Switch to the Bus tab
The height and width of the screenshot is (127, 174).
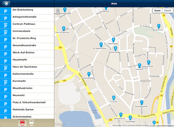(32, 123)
